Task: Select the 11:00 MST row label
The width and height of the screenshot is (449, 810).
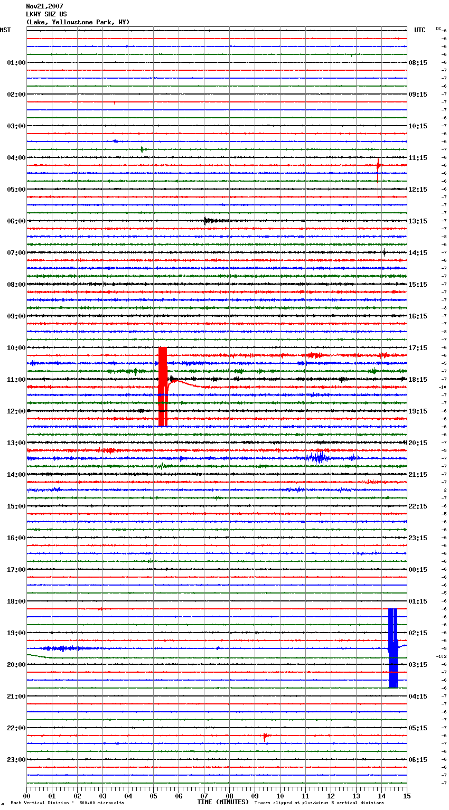Action: [x=16, y=380]
